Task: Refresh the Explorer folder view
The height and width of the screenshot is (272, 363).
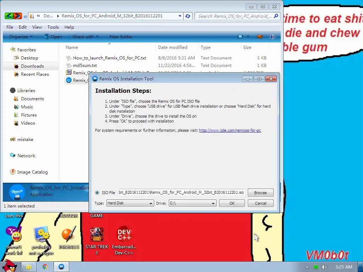Action: click(188, 16)
